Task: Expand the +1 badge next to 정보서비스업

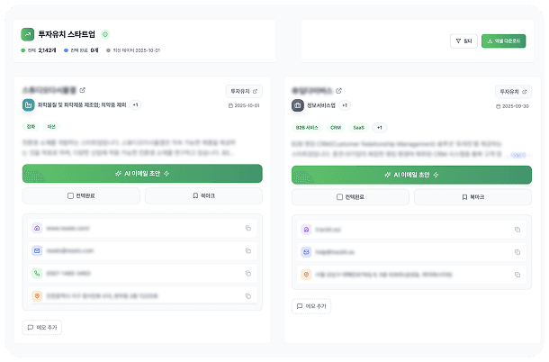Action: click(x=345, y=105)
